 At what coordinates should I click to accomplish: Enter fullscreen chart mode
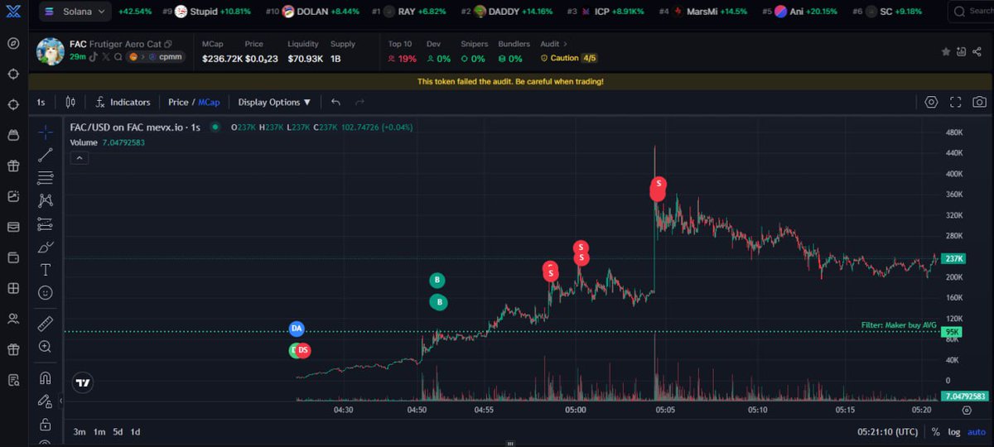955,102
